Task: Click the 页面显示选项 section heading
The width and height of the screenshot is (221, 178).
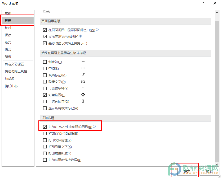Action: (x=51, y=21)
